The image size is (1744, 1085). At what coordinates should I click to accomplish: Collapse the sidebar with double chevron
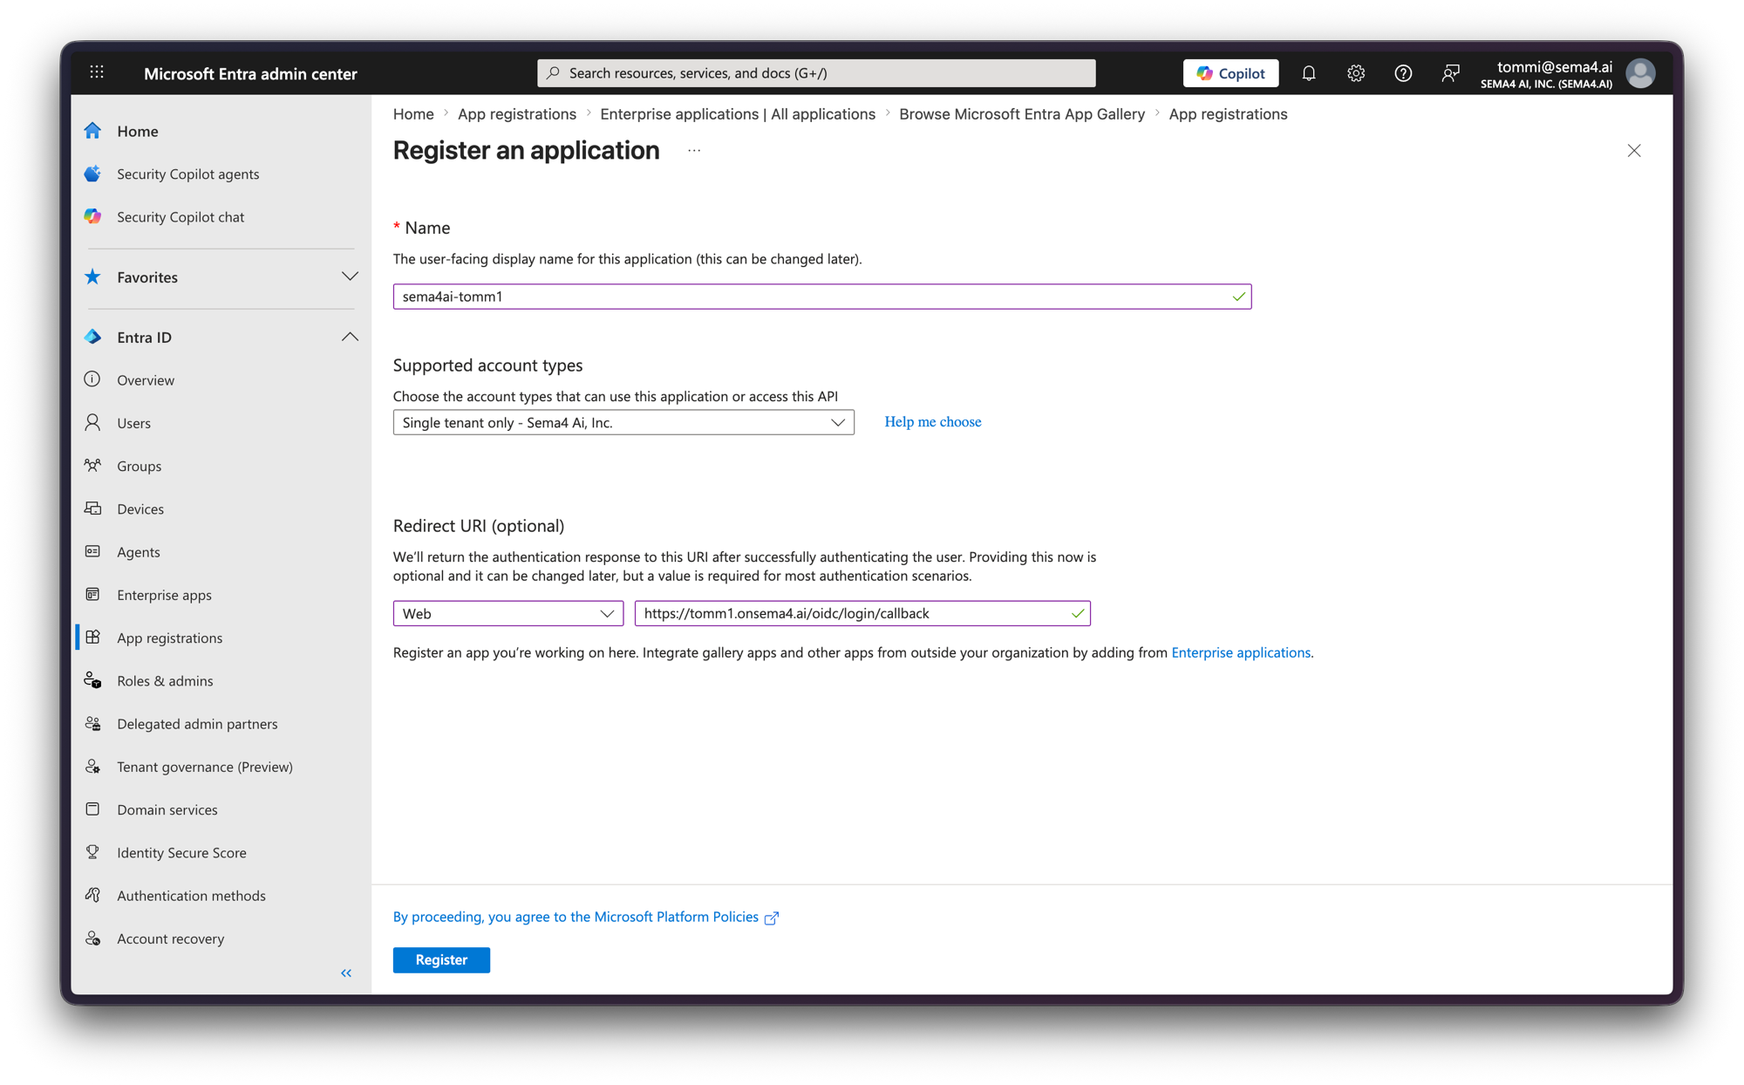point(346,972)
